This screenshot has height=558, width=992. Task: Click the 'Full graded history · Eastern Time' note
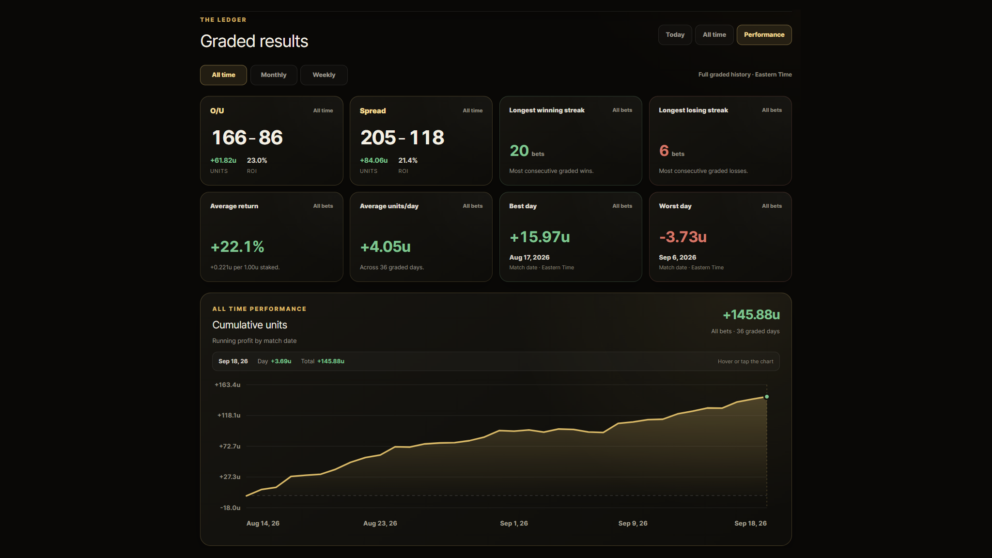coord(745,75)
